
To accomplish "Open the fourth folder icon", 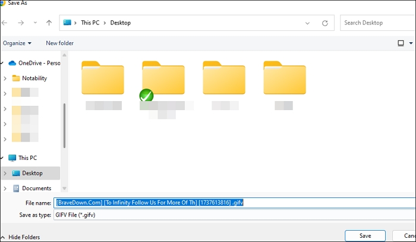I will click(x=285, y=77).
